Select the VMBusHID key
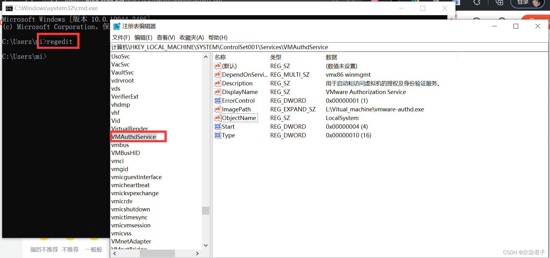Screen dimensions: 550x258 point(126,153)
